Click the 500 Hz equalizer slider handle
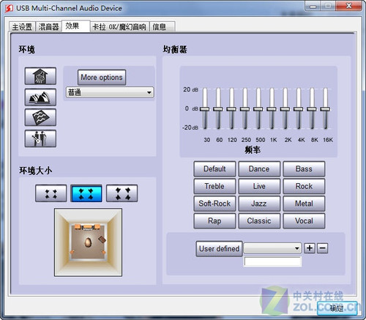The image size is (366, 320). click(258, 109)
